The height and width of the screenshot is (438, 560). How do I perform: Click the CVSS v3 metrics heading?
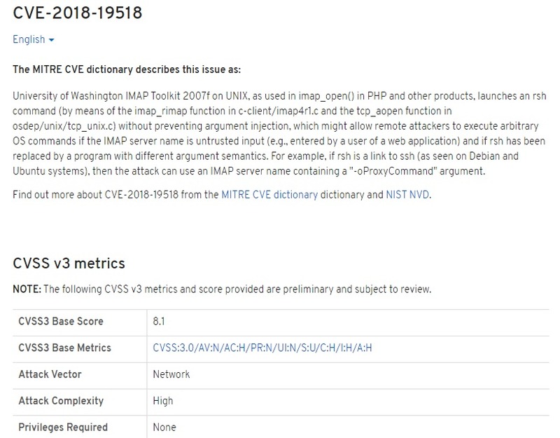pos(69,264)
